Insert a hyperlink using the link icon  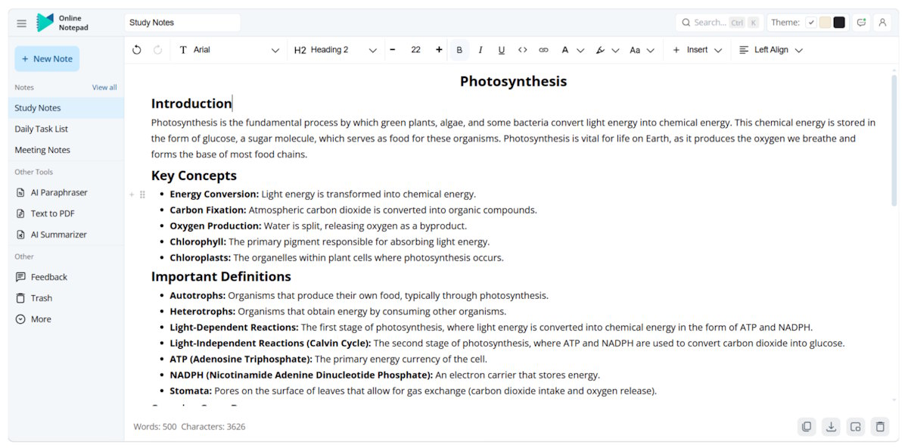[x=543, y=50]
